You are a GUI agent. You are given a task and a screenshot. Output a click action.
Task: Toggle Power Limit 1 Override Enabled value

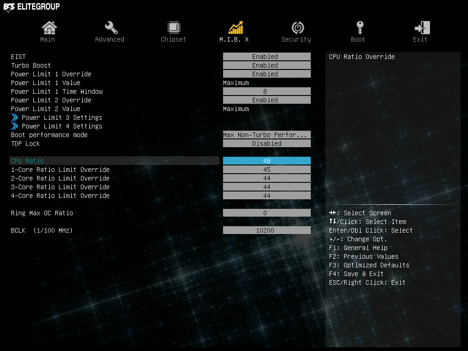click(267, 74)
